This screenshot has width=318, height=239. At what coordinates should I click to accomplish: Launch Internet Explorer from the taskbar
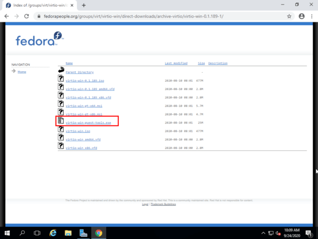53,233
